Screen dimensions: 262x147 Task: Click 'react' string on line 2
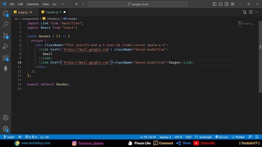pos(69,28)
